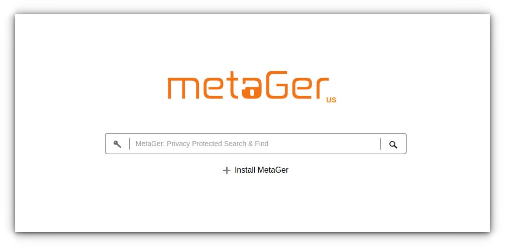
Task: Open the Install MetaGer link
Action: point(256,170)
